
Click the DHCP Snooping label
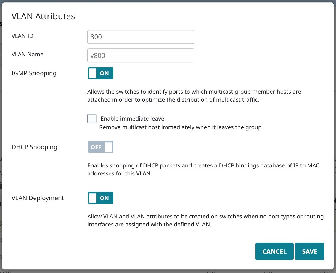click(34, 147)
